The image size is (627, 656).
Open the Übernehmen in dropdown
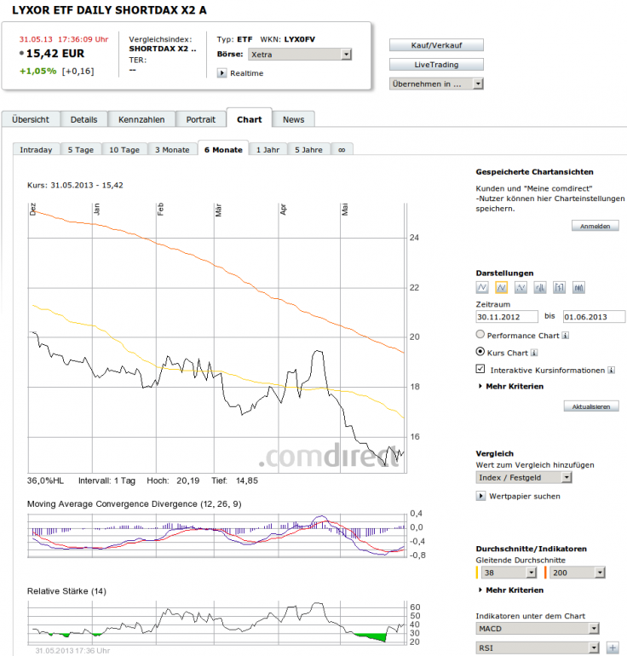tap(436, 83)
